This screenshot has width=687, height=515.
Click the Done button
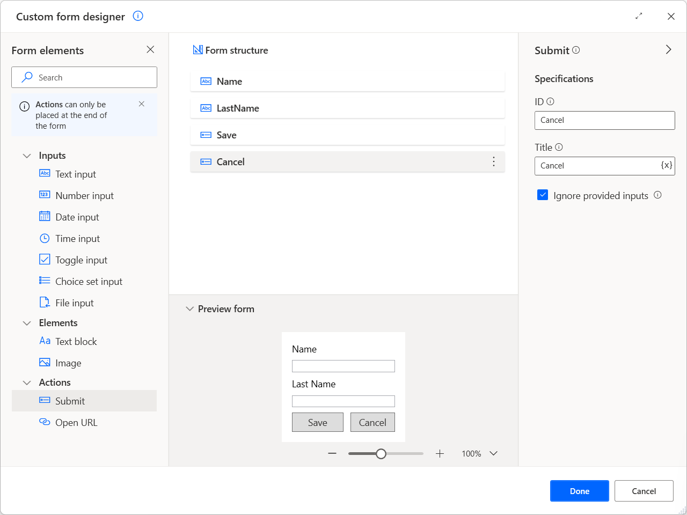[580, 491]
